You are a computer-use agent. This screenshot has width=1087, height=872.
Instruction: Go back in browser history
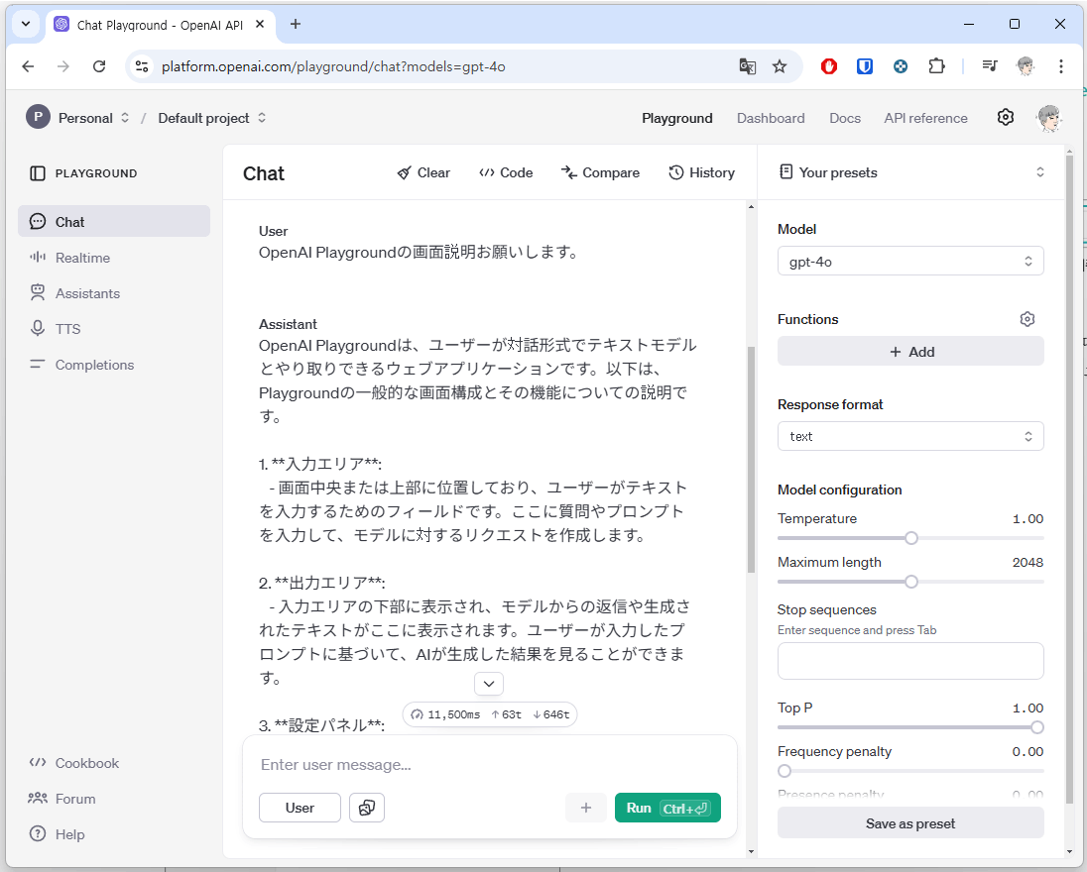pyautogui.click(x=28, y=66)
